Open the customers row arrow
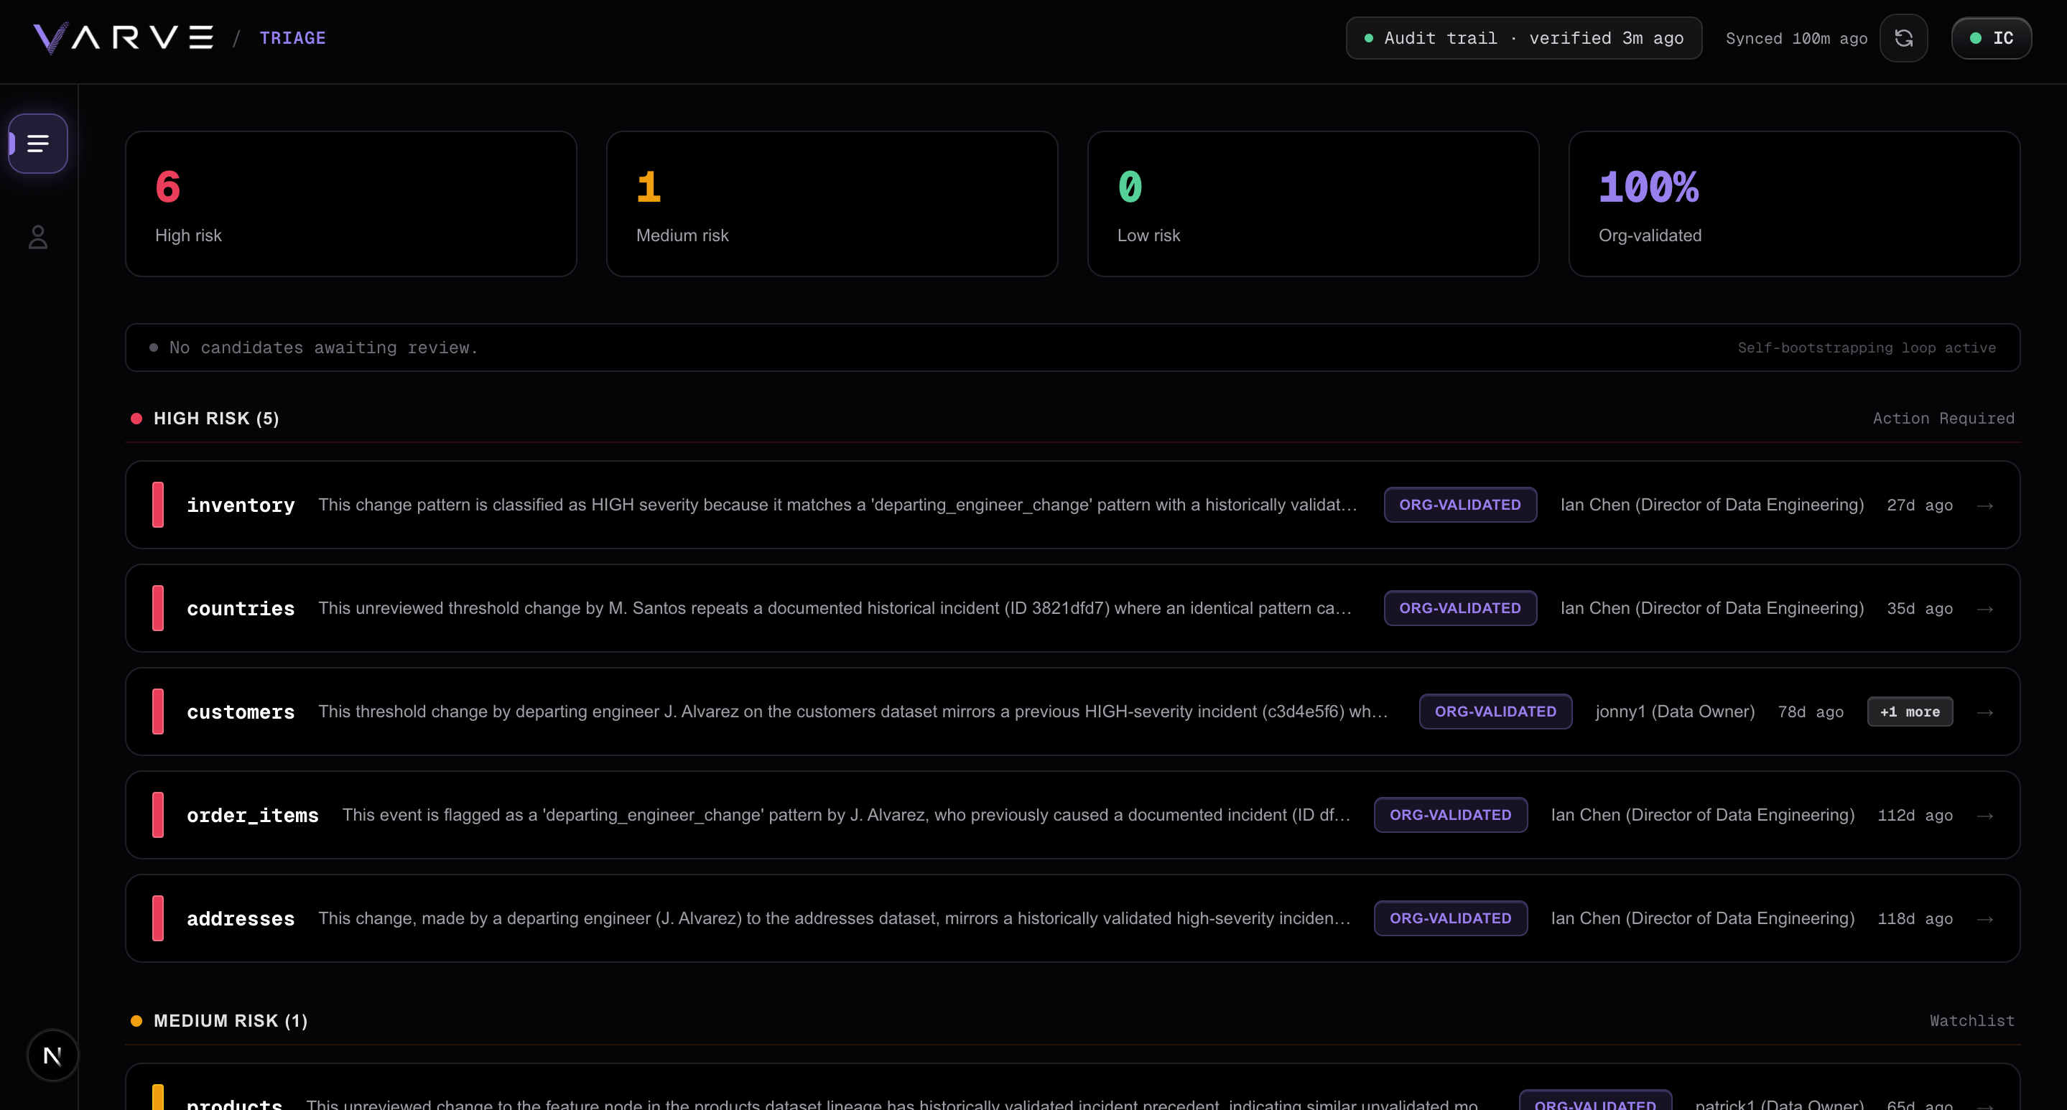Viewport: 2067px width, 1110px height. (1985, 712)
